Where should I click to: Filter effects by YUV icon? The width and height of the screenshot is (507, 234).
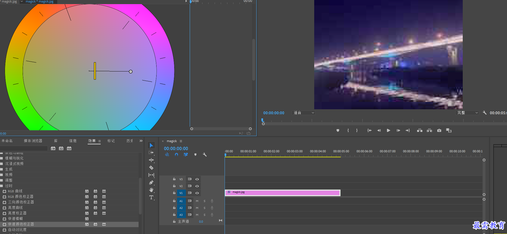69,148
